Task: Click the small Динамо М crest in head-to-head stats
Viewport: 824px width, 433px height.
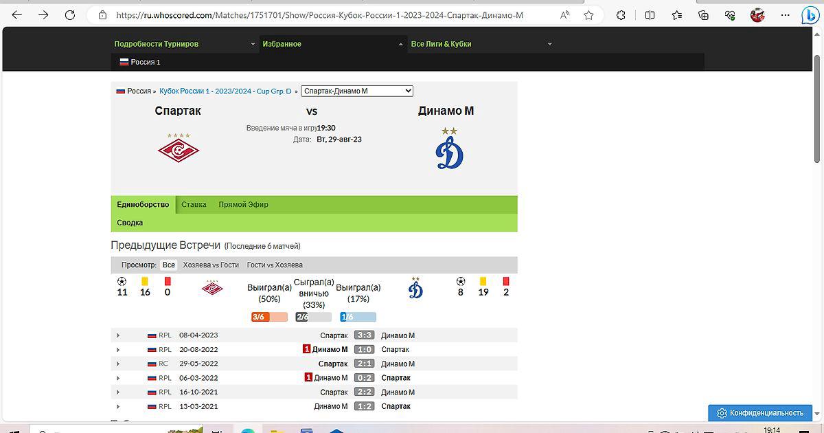Action: coord(415,288)
